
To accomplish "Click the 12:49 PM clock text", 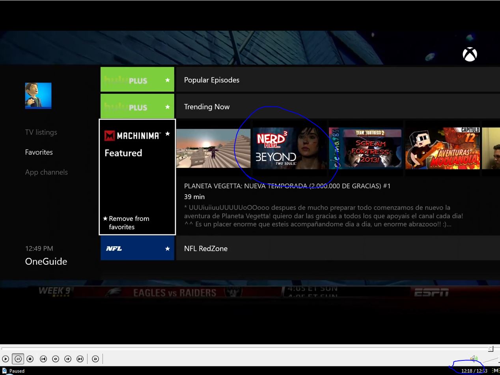I will pos(39,249).
